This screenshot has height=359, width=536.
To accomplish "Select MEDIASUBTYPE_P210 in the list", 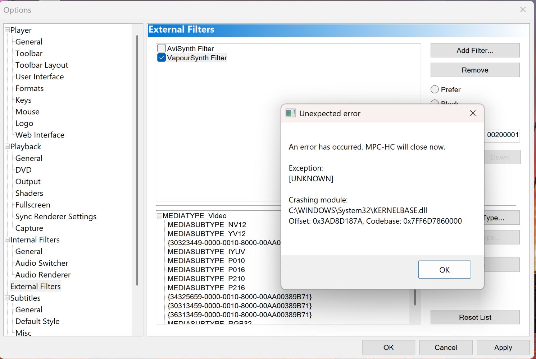I will (206, 279).
